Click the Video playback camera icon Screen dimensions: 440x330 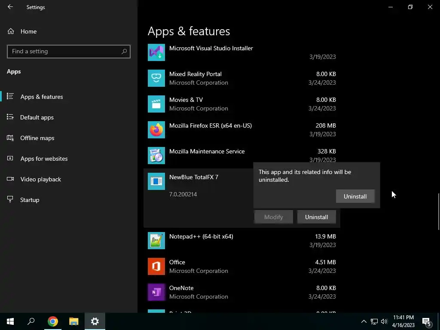tap(10, 179)
